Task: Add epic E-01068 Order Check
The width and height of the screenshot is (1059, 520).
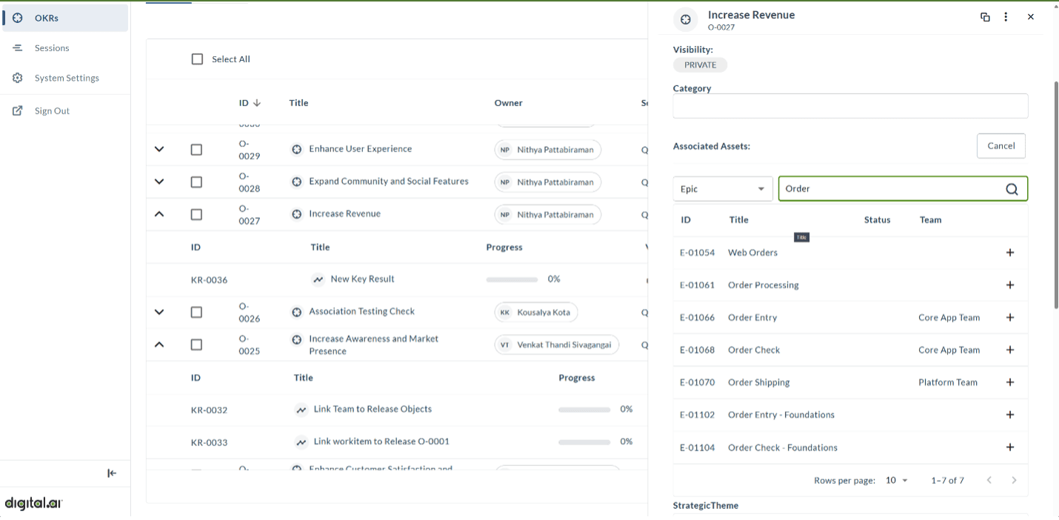Action: click(1010, 350)
